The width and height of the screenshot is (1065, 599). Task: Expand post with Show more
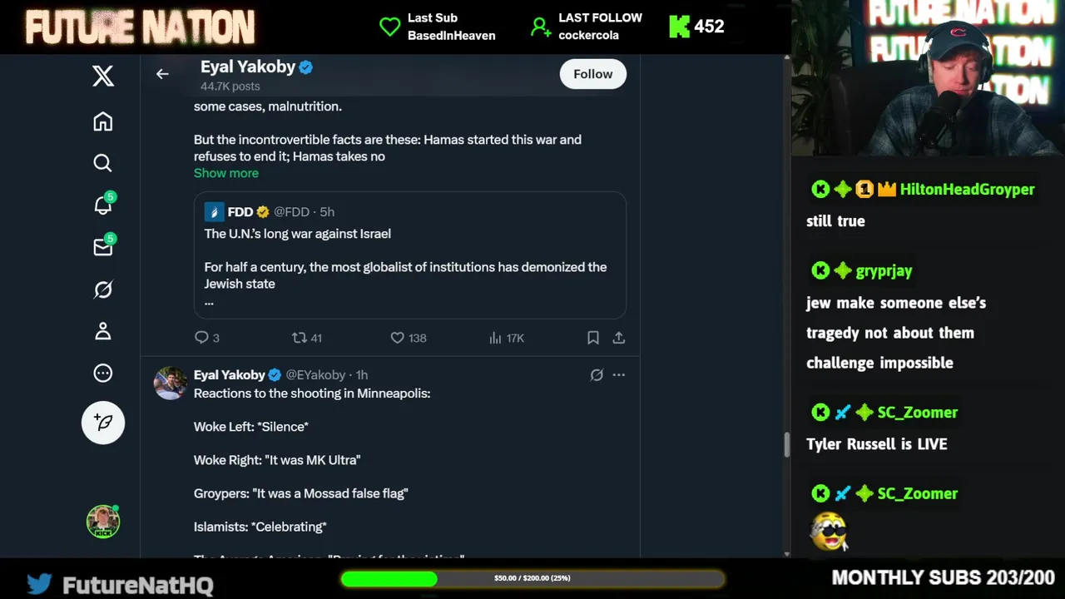226,173
